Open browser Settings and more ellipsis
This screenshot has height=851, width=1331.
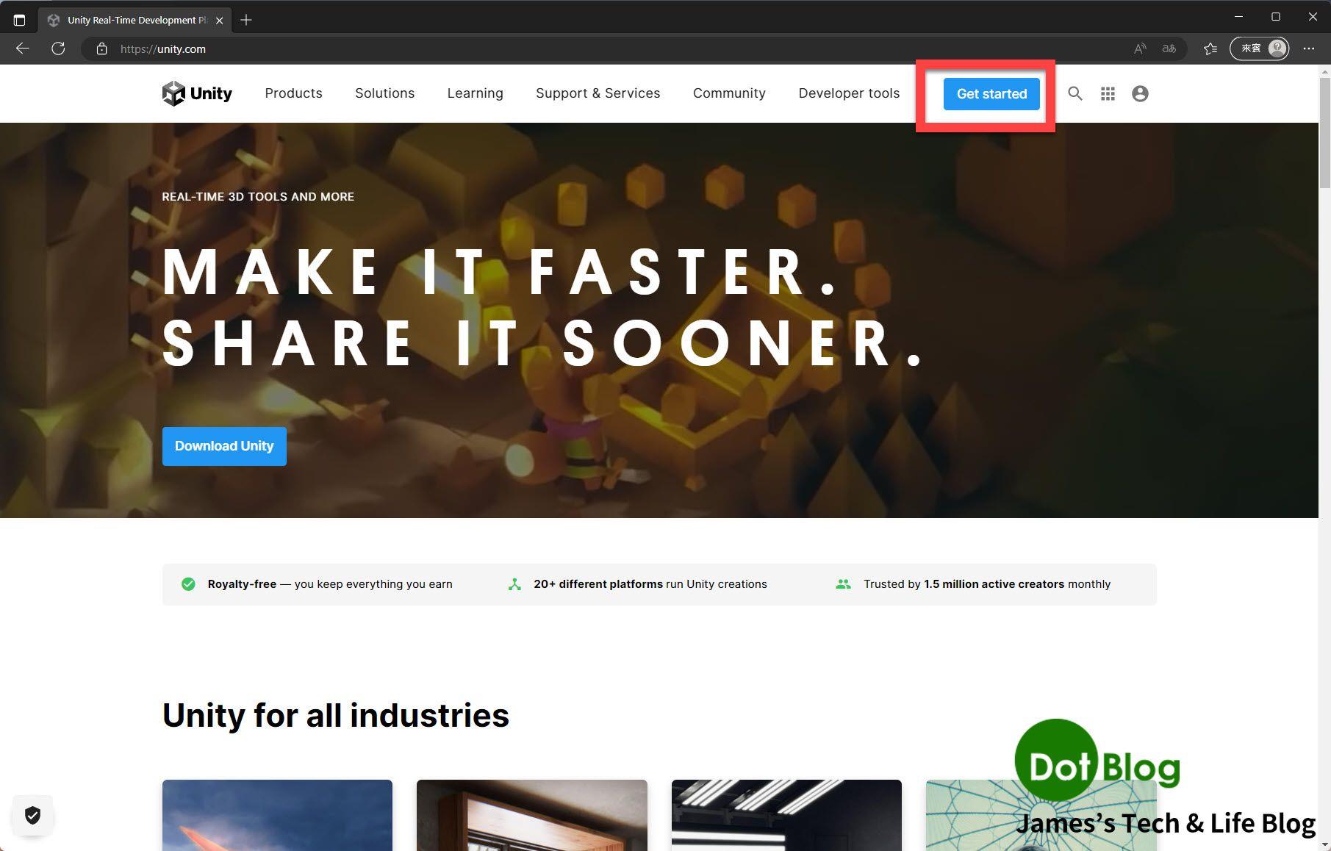point(1309,49)
